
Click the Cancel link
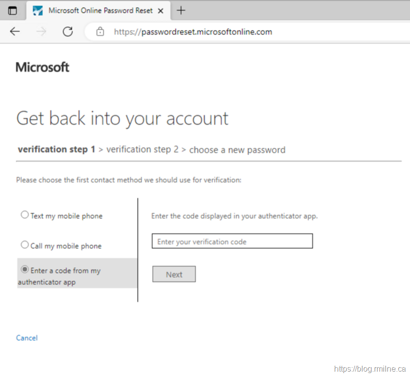click(x=27, y=338)
